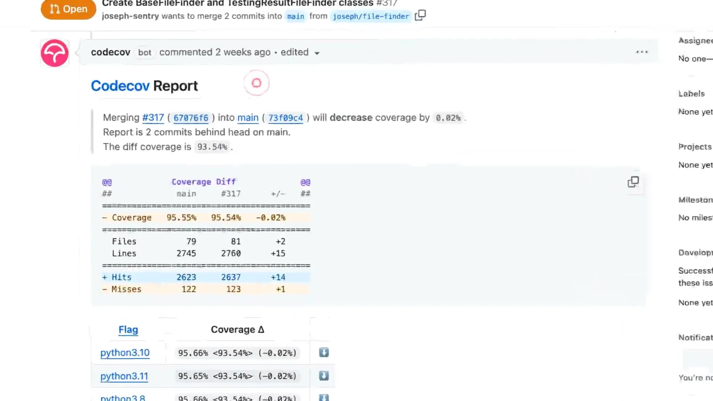Image resolution: width=713 pixels, height=401 pixels.
Task: Click the down arrow icon in python3.11 row
Action: point(324,376)
